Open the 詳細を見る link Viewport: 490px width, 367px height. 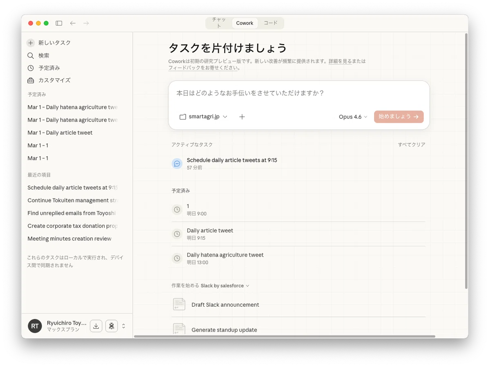click(340, 61)
